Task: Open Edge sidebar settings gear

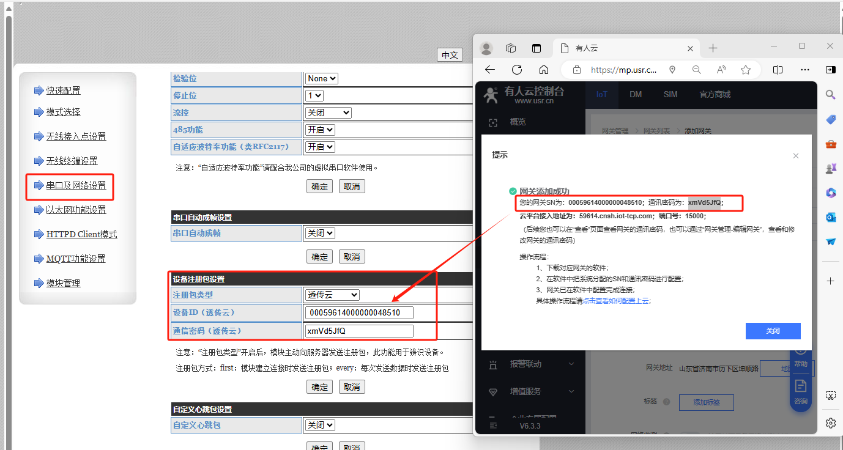Action: tap(830, 422)
